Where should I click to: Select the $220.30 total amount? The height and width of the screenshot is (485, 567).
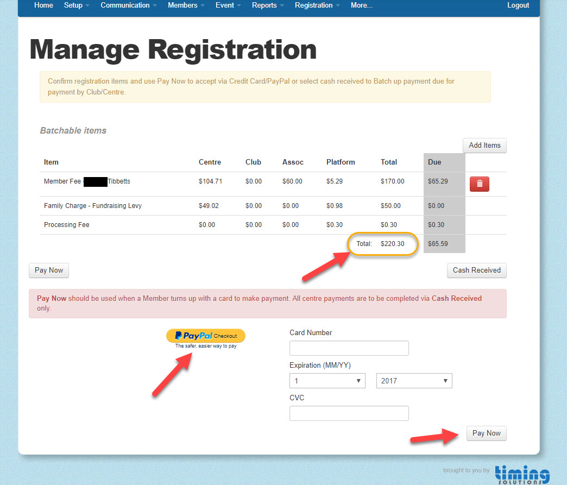coord(392,244)
